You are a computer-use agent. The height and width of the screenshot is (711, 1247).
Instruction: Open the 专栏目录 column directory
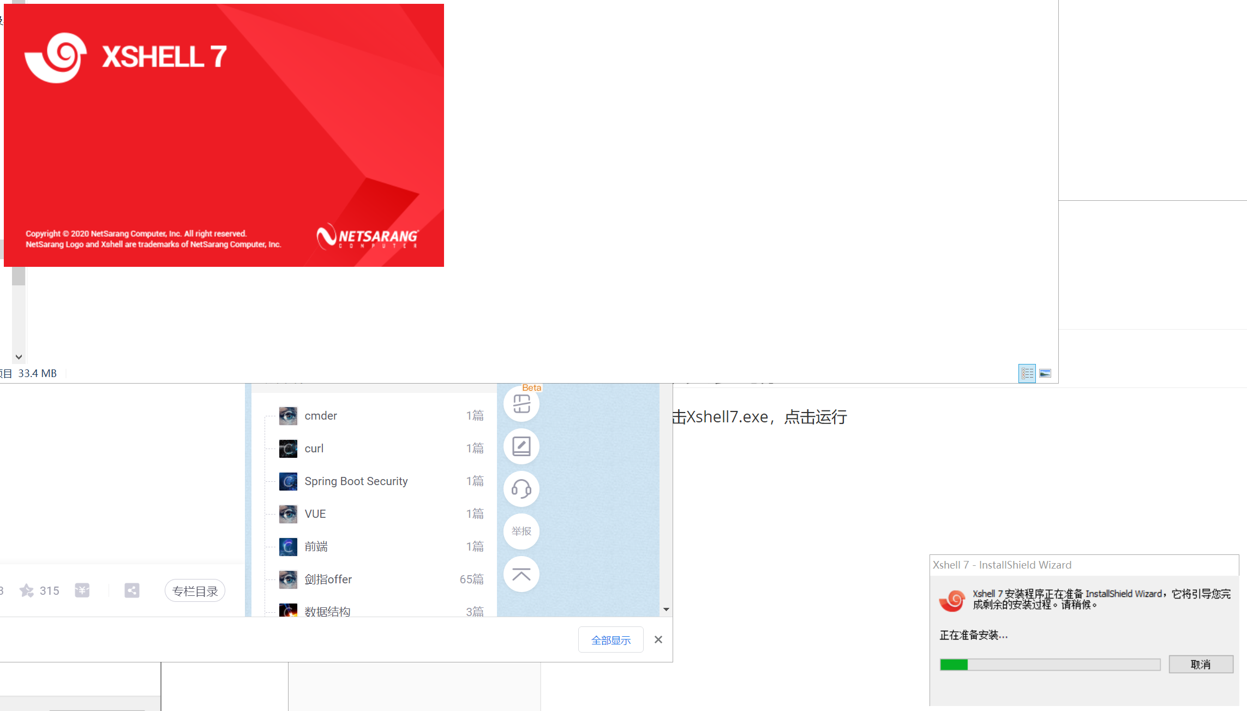195,590
